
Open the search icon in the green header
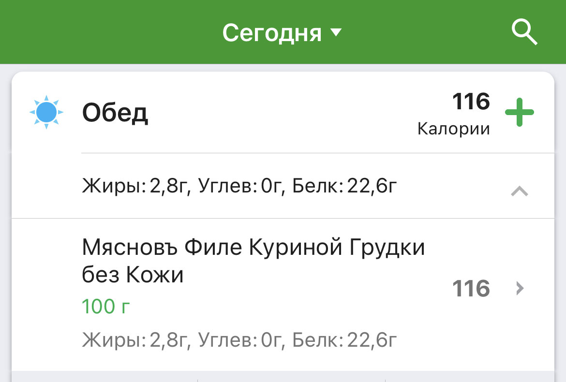click(x=525, y=32)
